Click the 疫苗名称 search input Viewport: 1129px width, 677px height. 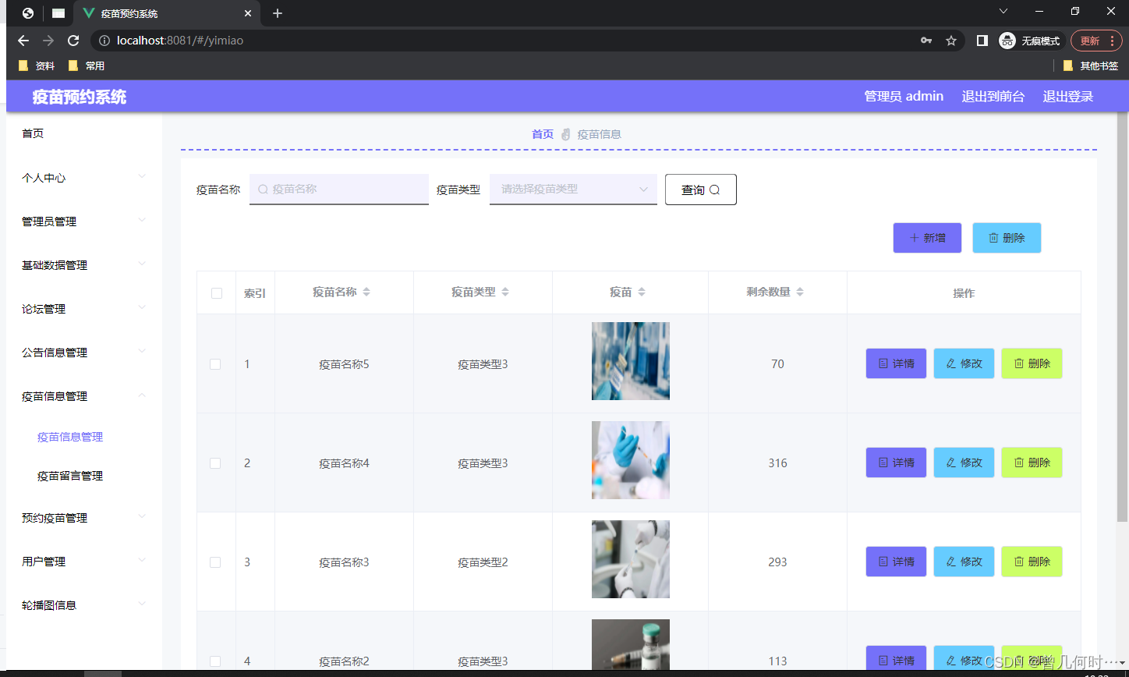tap(339, 190)
